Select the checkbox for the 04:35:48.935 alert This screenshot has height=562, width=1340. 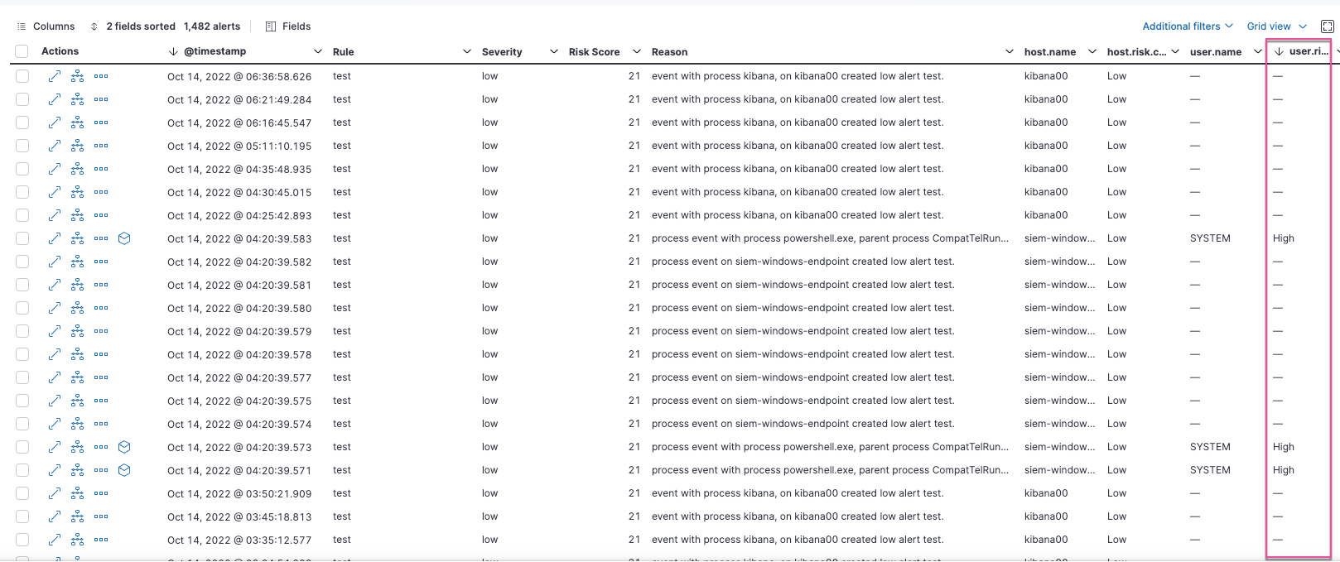(22, 169)
